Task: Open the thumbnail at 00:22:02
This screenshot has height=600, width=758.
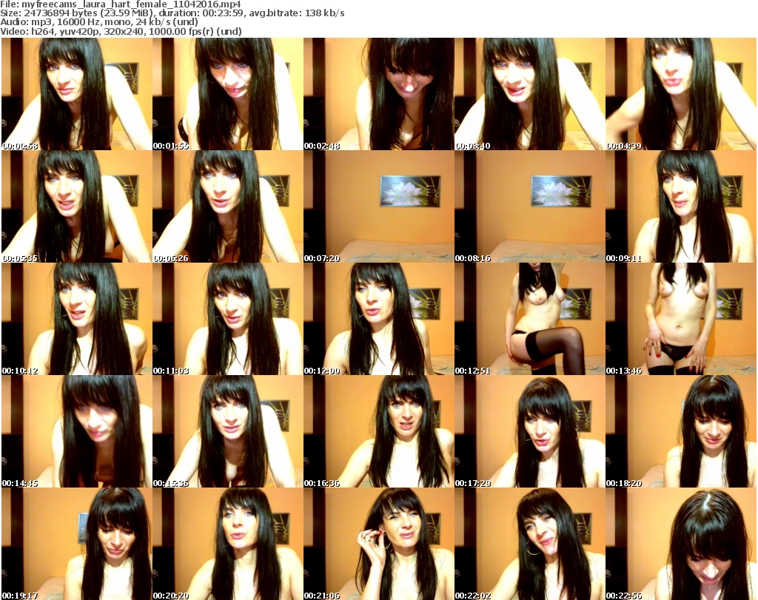Action: pos(530,544)
